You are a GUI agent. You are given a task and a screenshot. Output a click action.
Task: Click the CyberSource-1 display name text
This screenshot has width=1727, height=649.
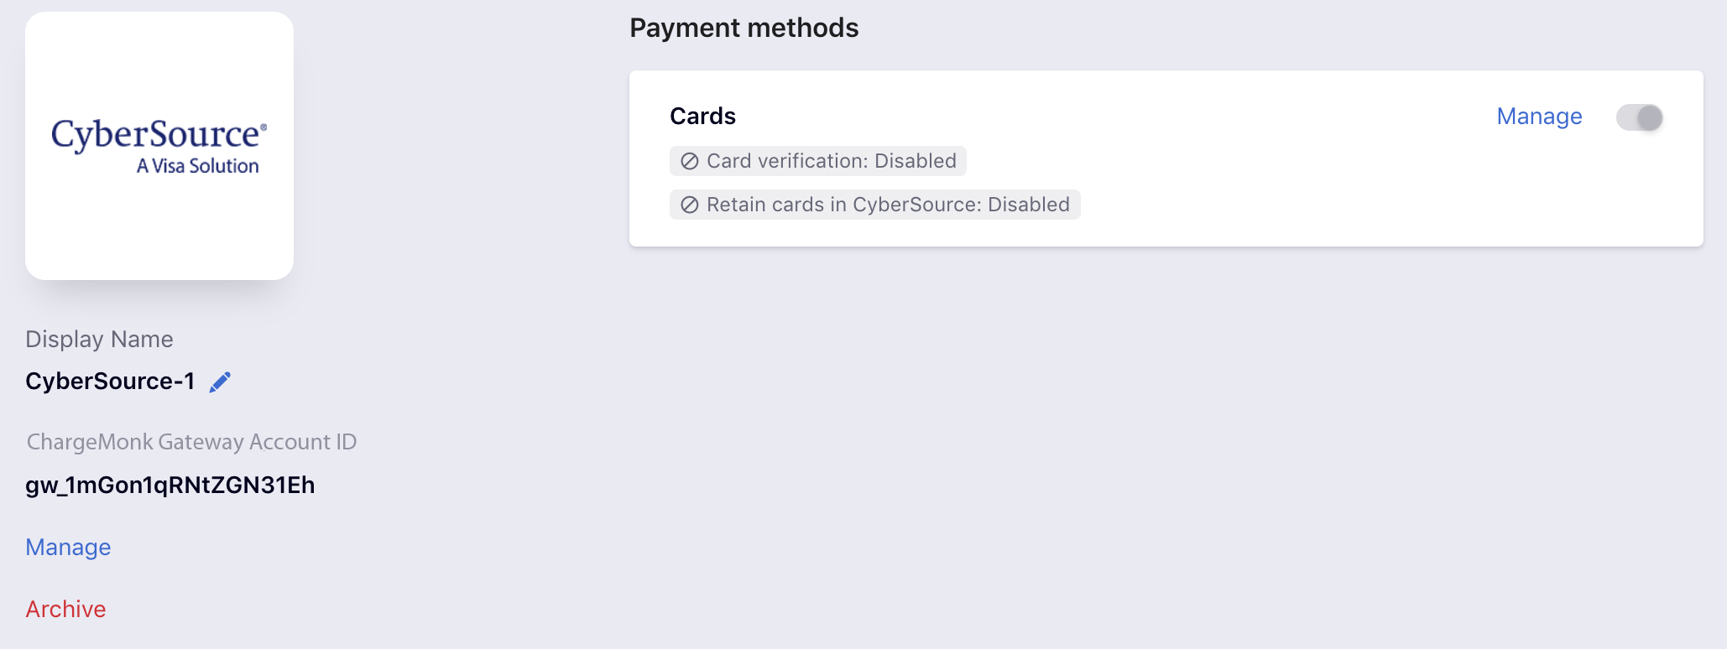(110, 382)
